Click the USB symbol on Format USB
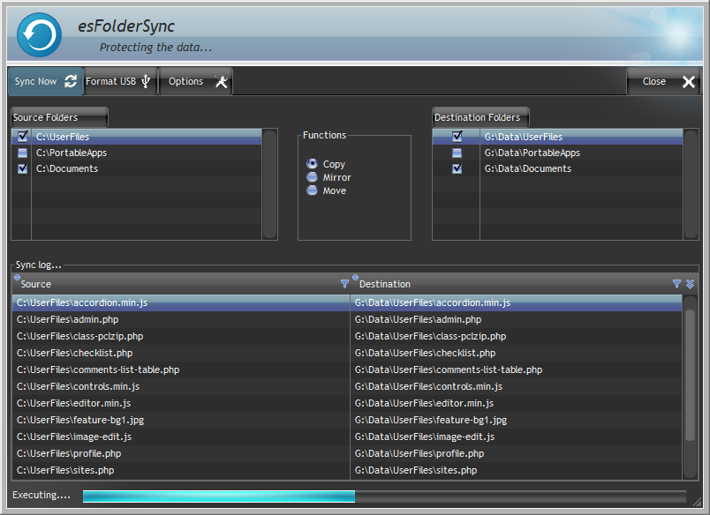This screenshot has height=515, width=710. (146, 81)
